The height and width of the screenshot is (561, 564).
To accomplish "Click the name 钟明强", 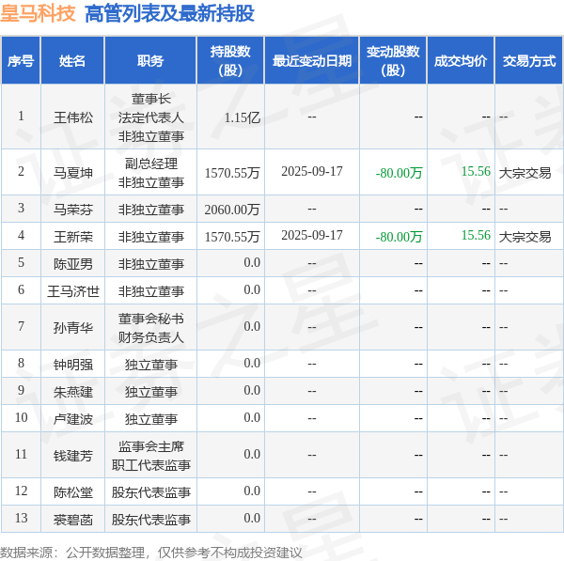I will click(73, 365).
